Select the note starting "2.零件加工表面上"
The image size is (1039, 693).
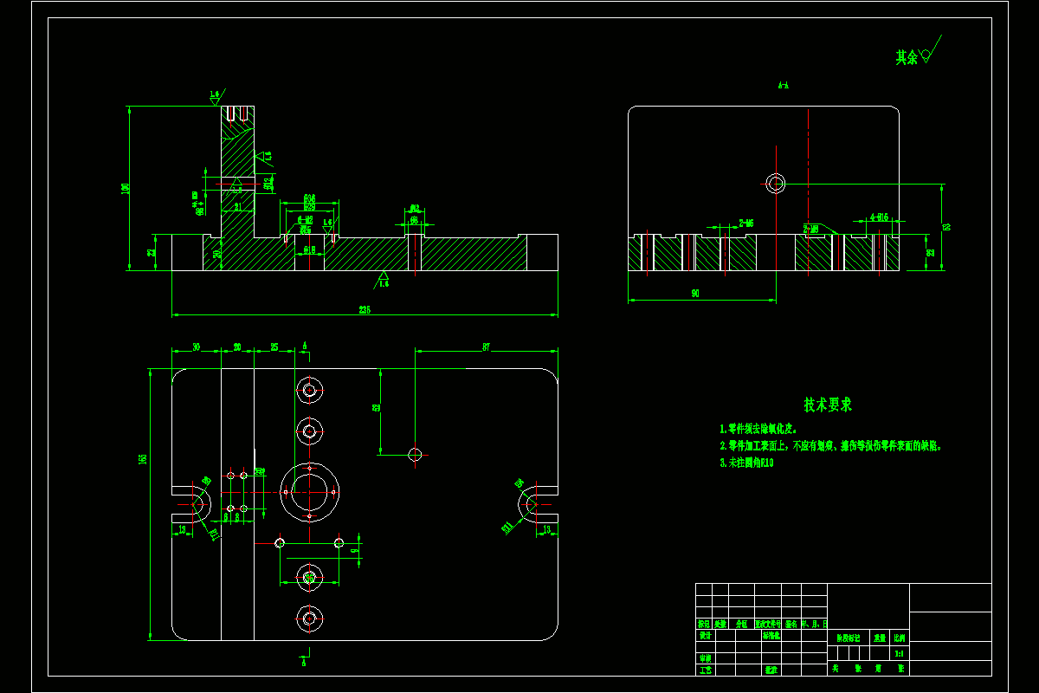click(830, 446)
